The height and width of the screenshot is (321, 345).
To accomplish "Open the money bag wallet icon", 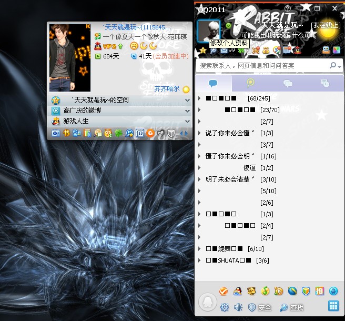I will click(x=266, y=51).
